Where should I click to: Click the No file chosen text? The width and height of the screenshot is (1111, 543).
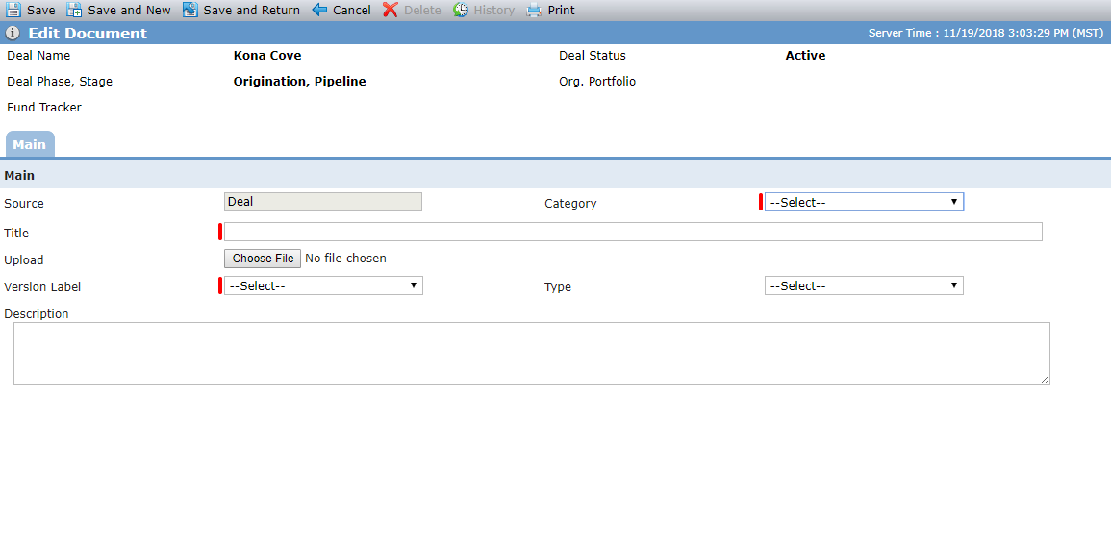345,259
